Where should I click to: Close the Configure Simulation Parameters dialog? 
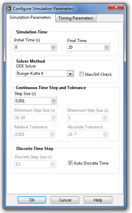(x=116, y=7)
